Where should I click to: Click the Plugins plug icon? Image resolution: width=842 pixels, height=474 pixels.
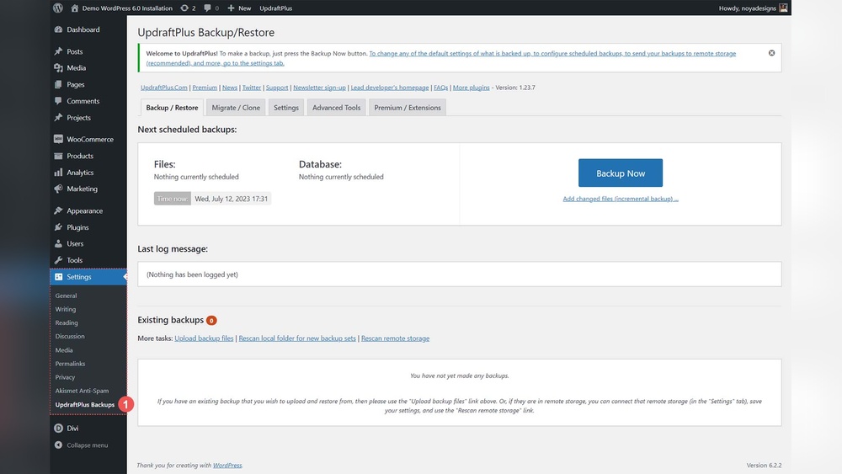click(59, 227)
